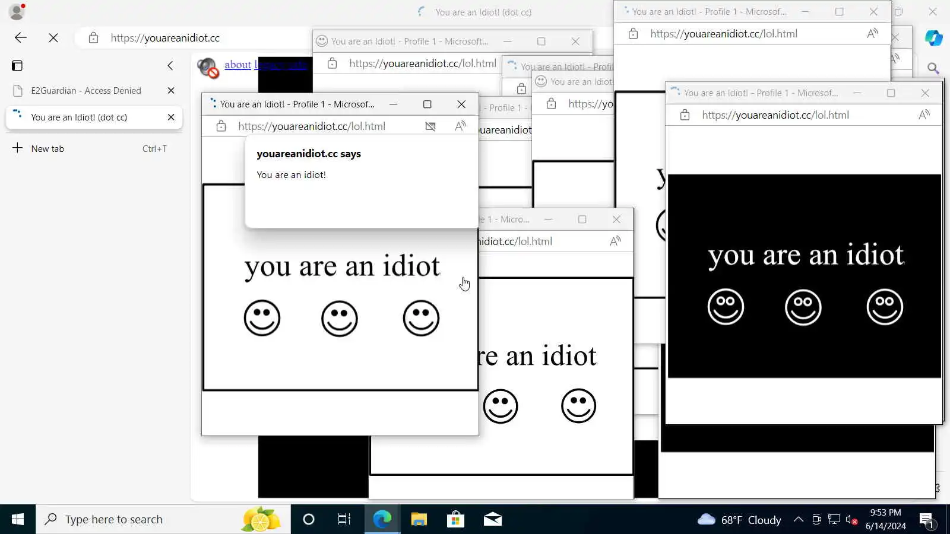
Task: Click lock icon in the top-right popup behind
Action: click(x=633, y=34)
